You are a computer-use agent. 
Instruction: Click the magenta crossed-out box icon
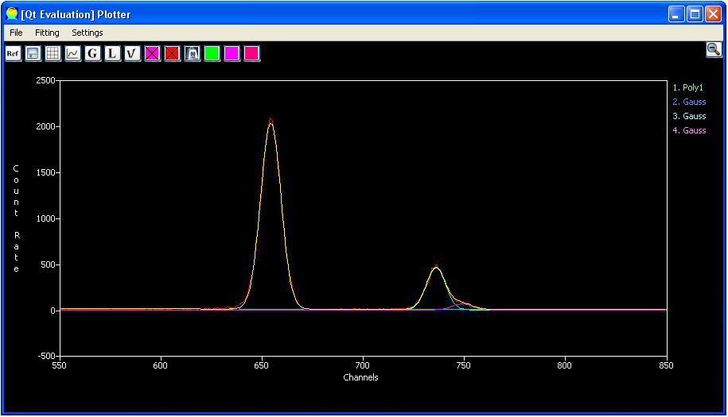coord(152,54)
